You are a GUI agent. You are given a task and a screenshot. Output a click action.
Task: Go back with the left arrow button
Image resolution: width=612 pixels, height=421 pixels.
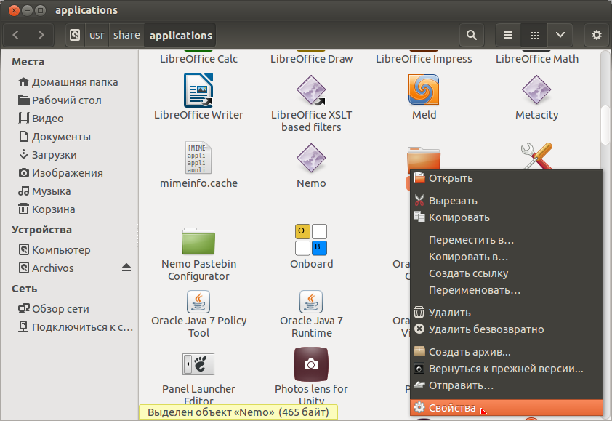[16, 35]
